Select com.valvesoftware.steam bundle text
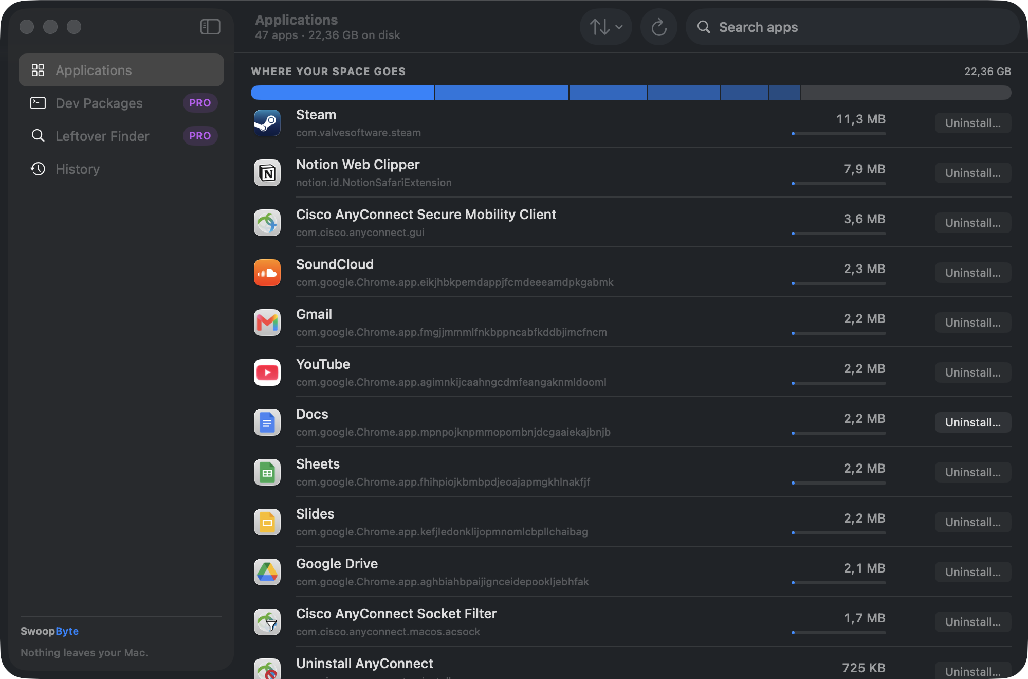This screenshot has width=1028, height=679. 358,133
